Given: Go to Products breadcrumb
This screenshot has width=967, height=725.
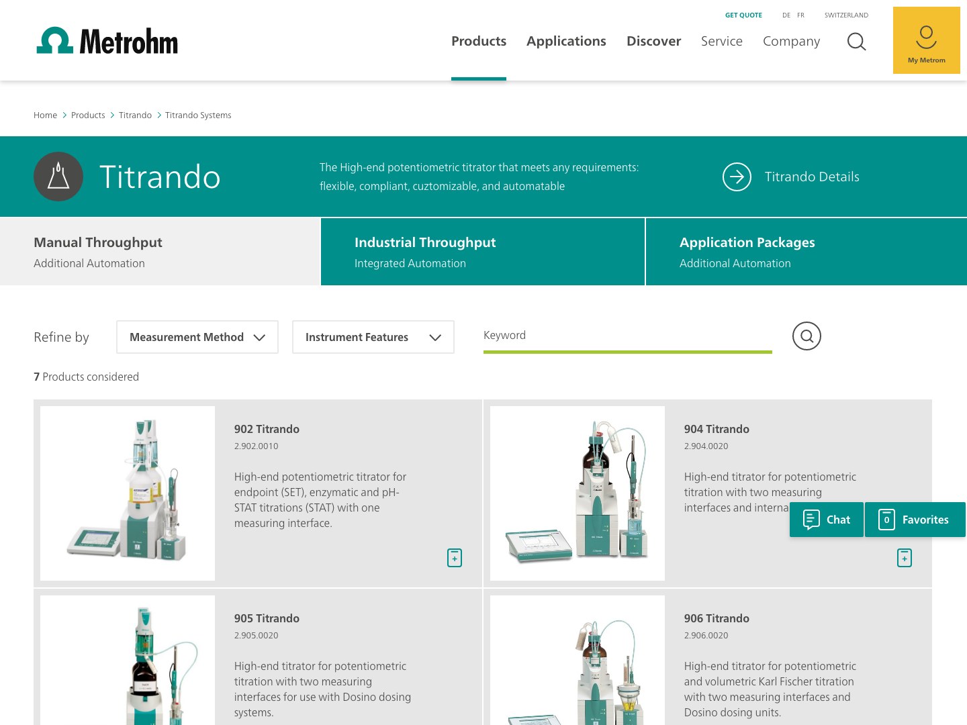Looking at the screenshot, I should pos(88,115).
